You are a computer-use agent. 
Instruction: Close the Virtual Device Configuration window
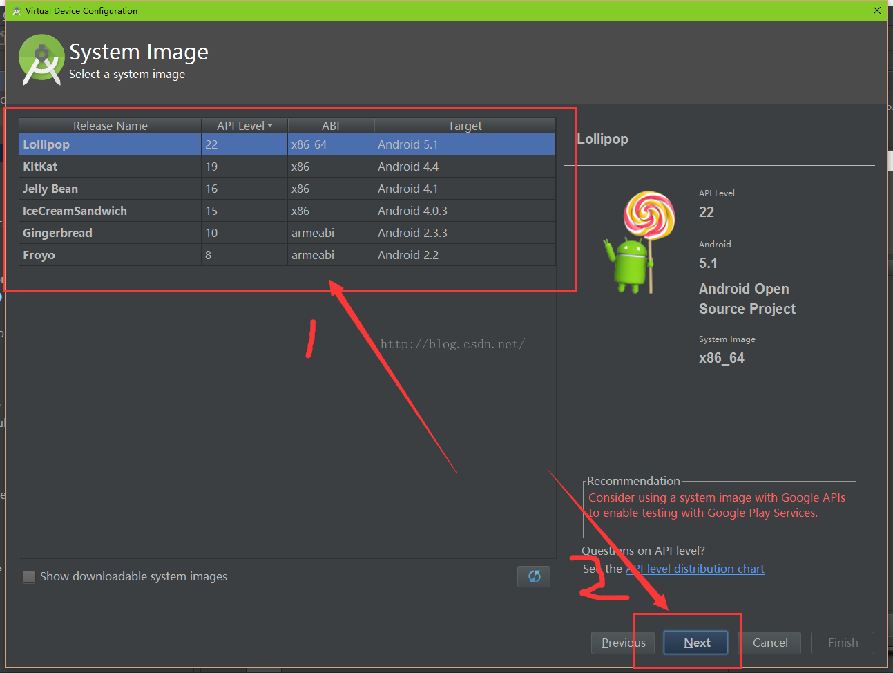(876, 10)
